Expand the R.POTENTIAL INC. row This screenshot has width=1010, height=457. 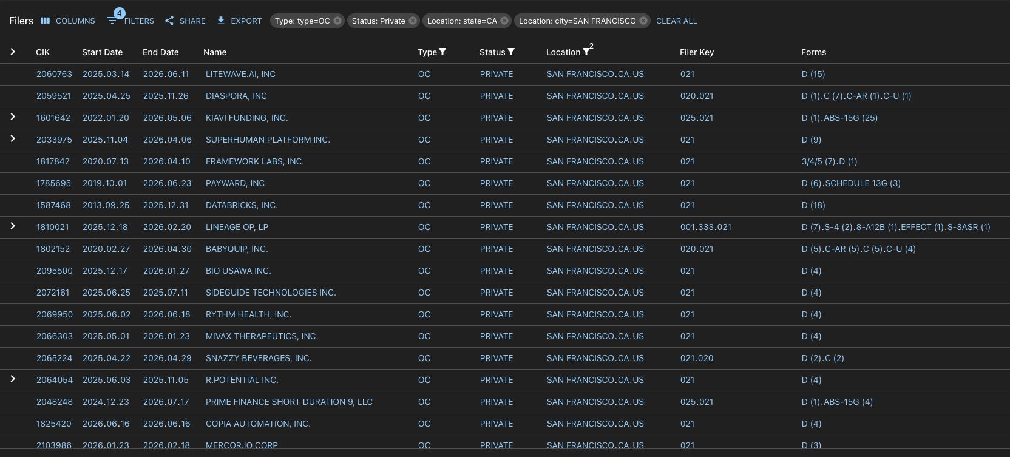pos(13,379)
